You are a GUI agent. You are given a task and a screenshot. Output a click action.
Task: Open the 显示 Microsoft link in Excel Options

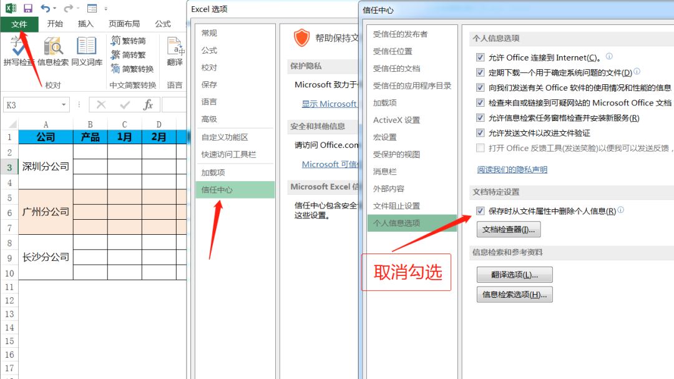coord(330,104)
